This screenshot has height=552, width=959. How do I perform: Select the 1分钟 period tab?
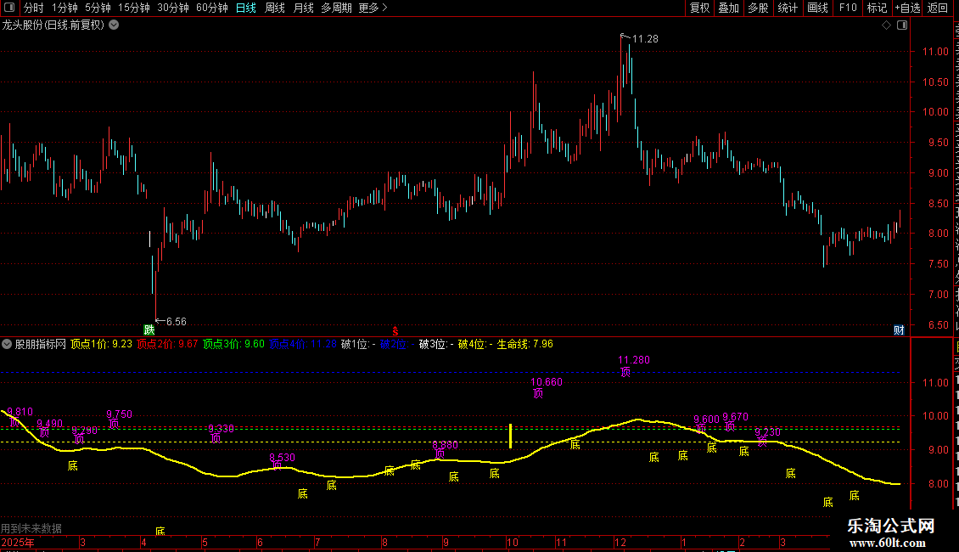click(64, 8)
